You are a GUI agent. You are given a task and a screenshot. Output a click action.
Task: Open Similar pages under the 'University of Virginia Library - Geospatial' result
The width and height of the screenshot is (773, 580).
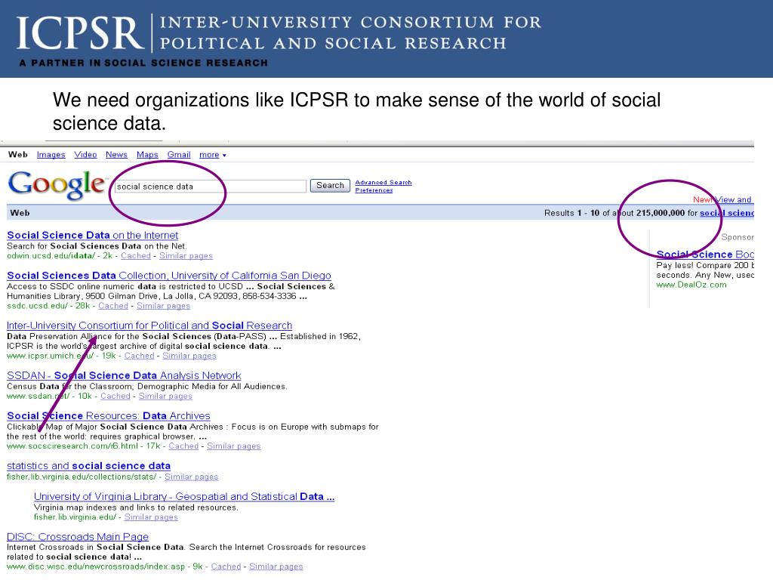(x=151, y=517)
